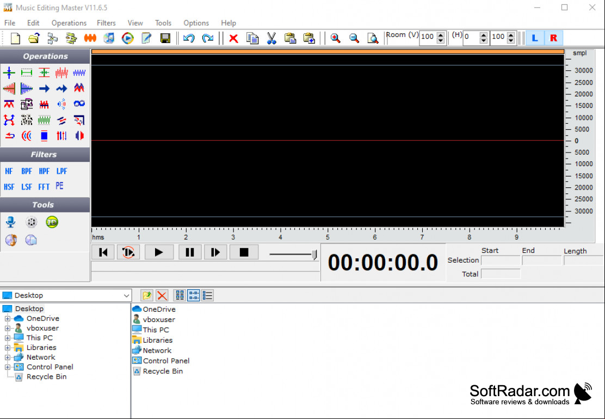Viewport: 605px width, 419px height.
Task: Click the paste-mix clipboard icon with plus
Action: click(309, 38)
